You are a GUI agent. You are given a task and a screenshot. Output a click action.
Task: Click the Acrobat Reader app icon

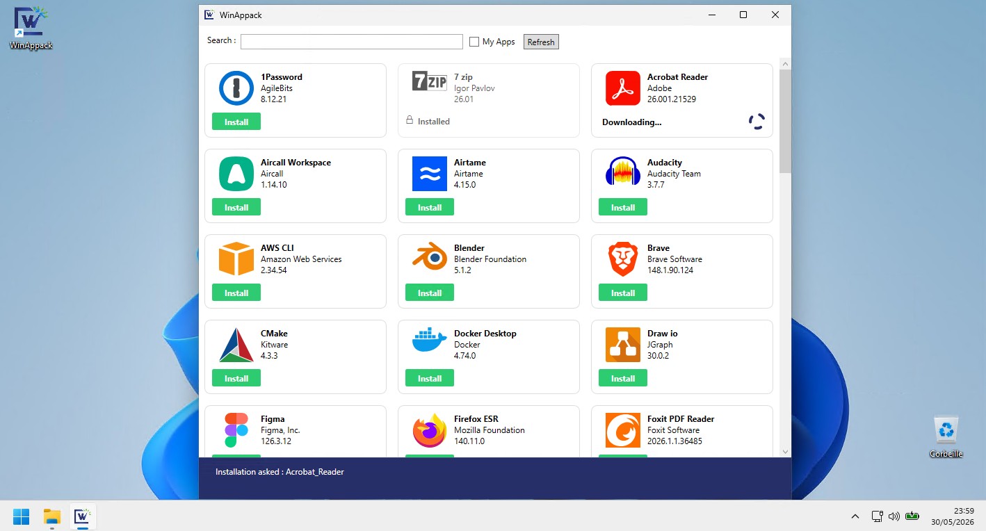623,88
